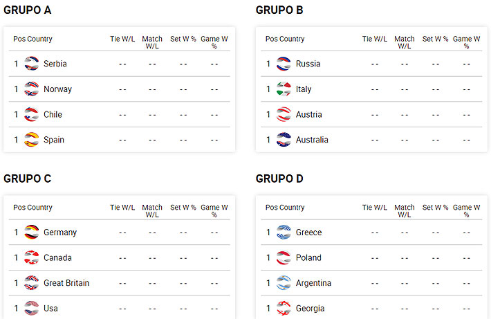The width and height of the screenshot is (491, 319).
Task: Open the Poland team link
Action: point(308,258)
